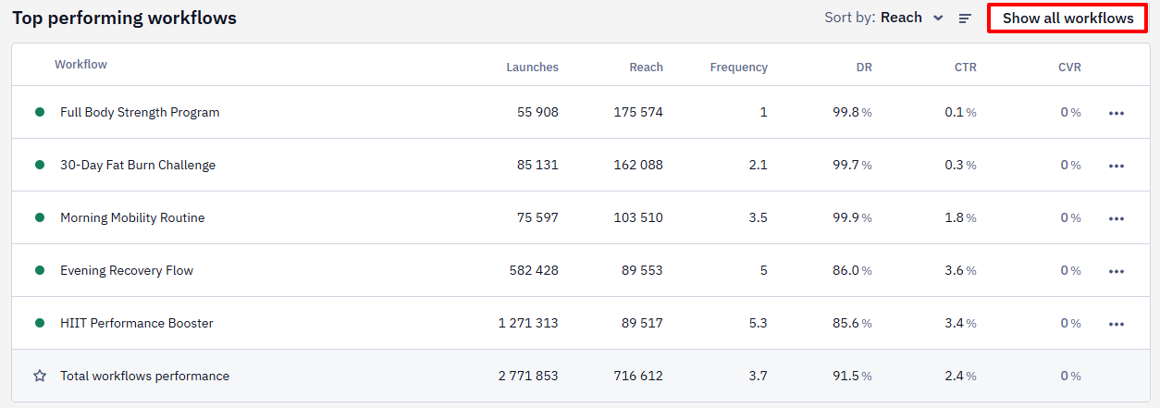The height and width of the screenshot is (408, 1160).
Task: Open more options for HIIT Performance Booster
Action: [1117, 324]
